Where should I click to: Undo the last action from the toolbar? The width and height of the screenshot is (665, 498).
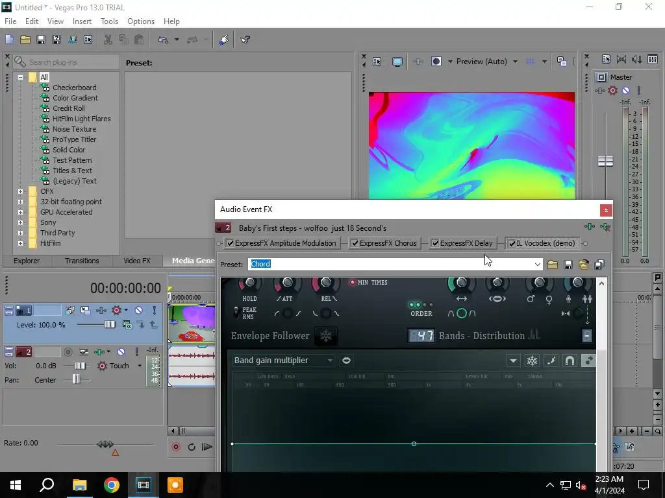tap(163, 40)
